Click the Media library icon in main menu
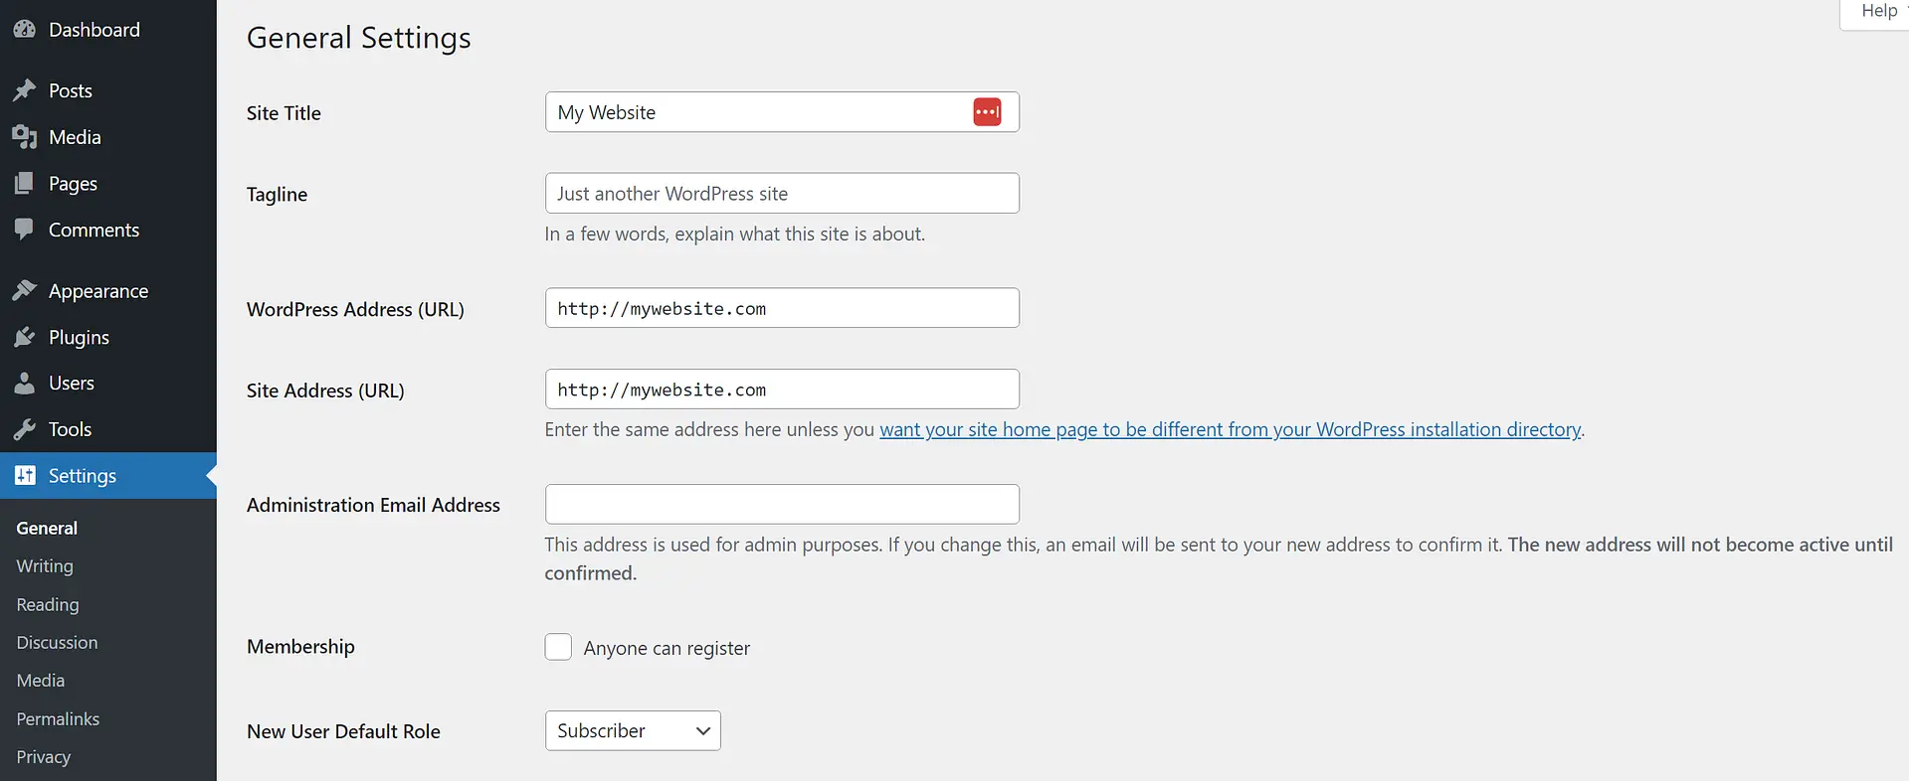 coord(25,137)
